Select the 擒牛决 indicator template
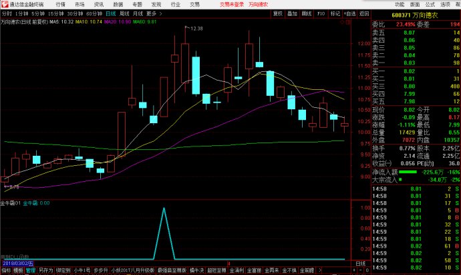 click(196, 270)
